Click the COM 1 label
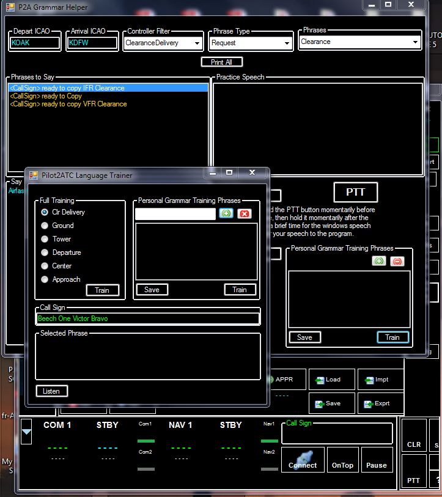 pos(57,425)
